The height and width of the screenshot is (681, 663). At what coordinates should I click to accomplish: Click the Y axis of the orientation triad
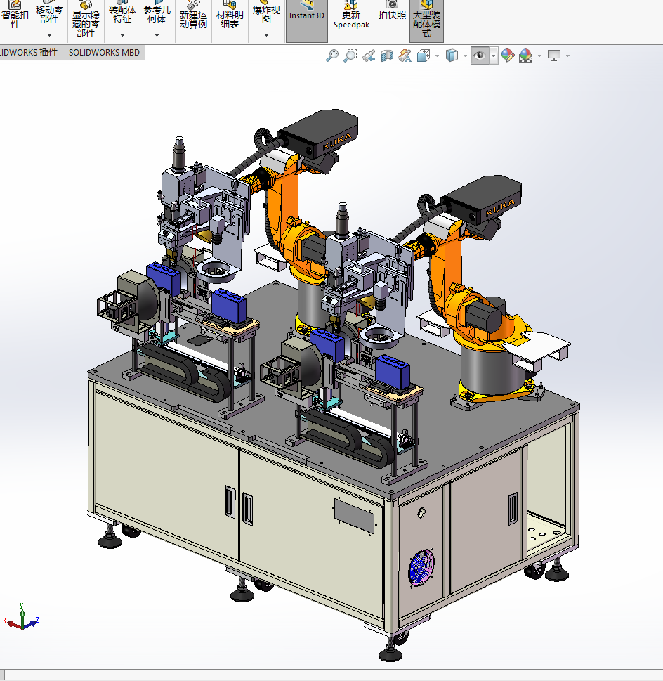[22, 612]
